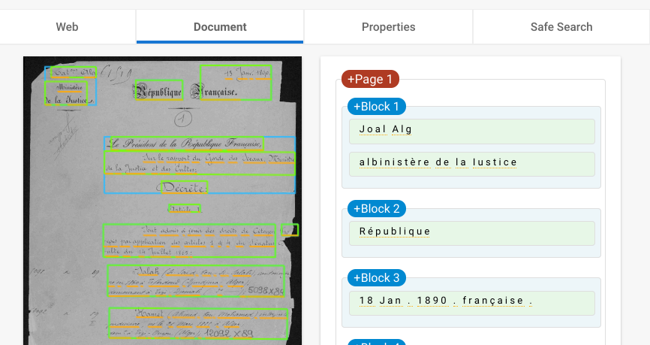
Task: Click the 'Article' bounding box on document image
Action: click(x=185, y=208)
